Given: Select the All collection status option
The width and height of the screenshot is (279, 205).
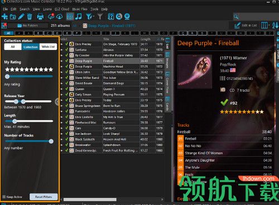Looking at the screenshot, I should (13, 47).
